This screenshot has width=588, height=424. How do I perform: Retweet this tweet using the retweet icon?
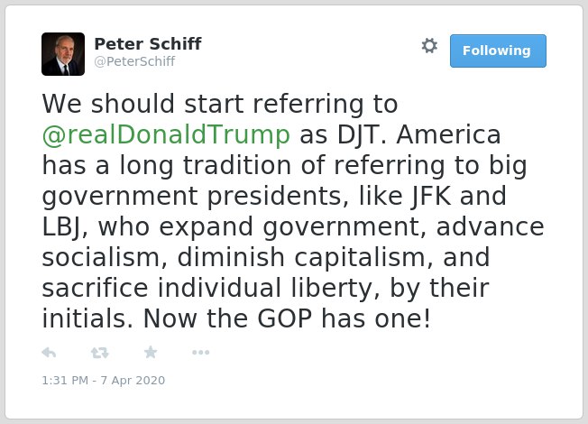pos(100,353)
